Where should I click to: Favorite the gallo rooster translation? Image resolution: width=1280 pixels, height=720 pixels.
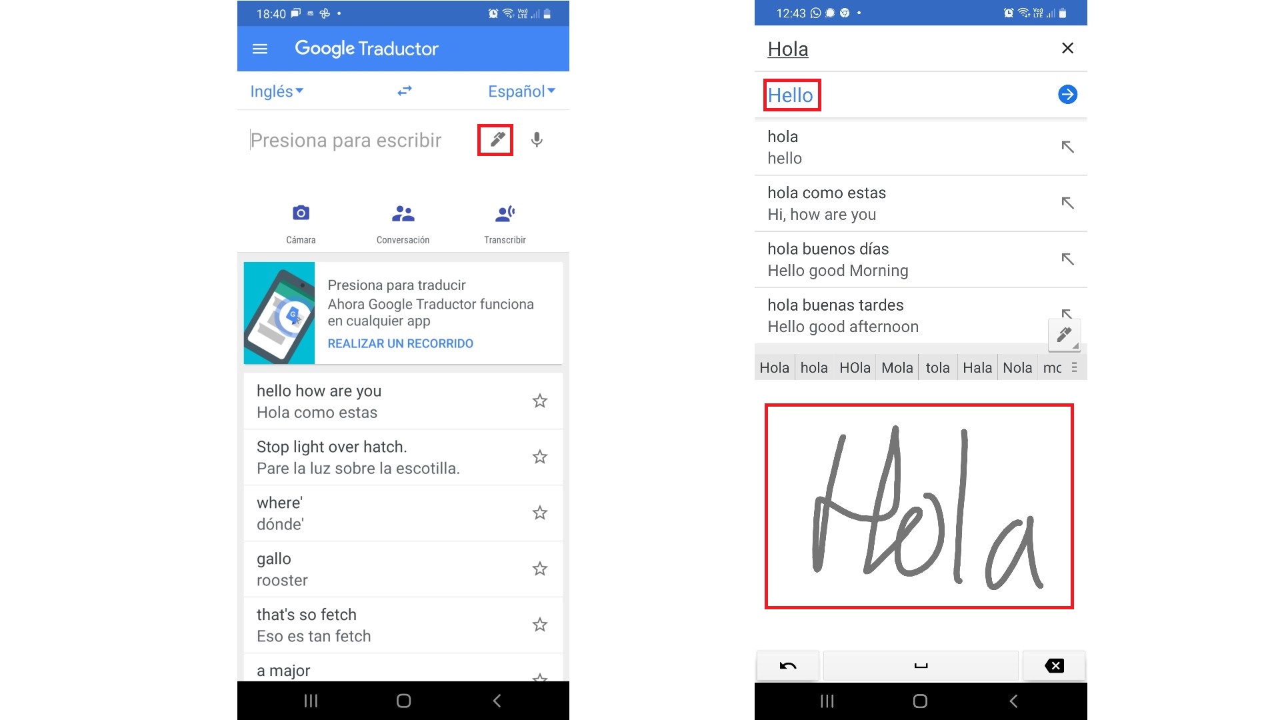coord(539,569)
